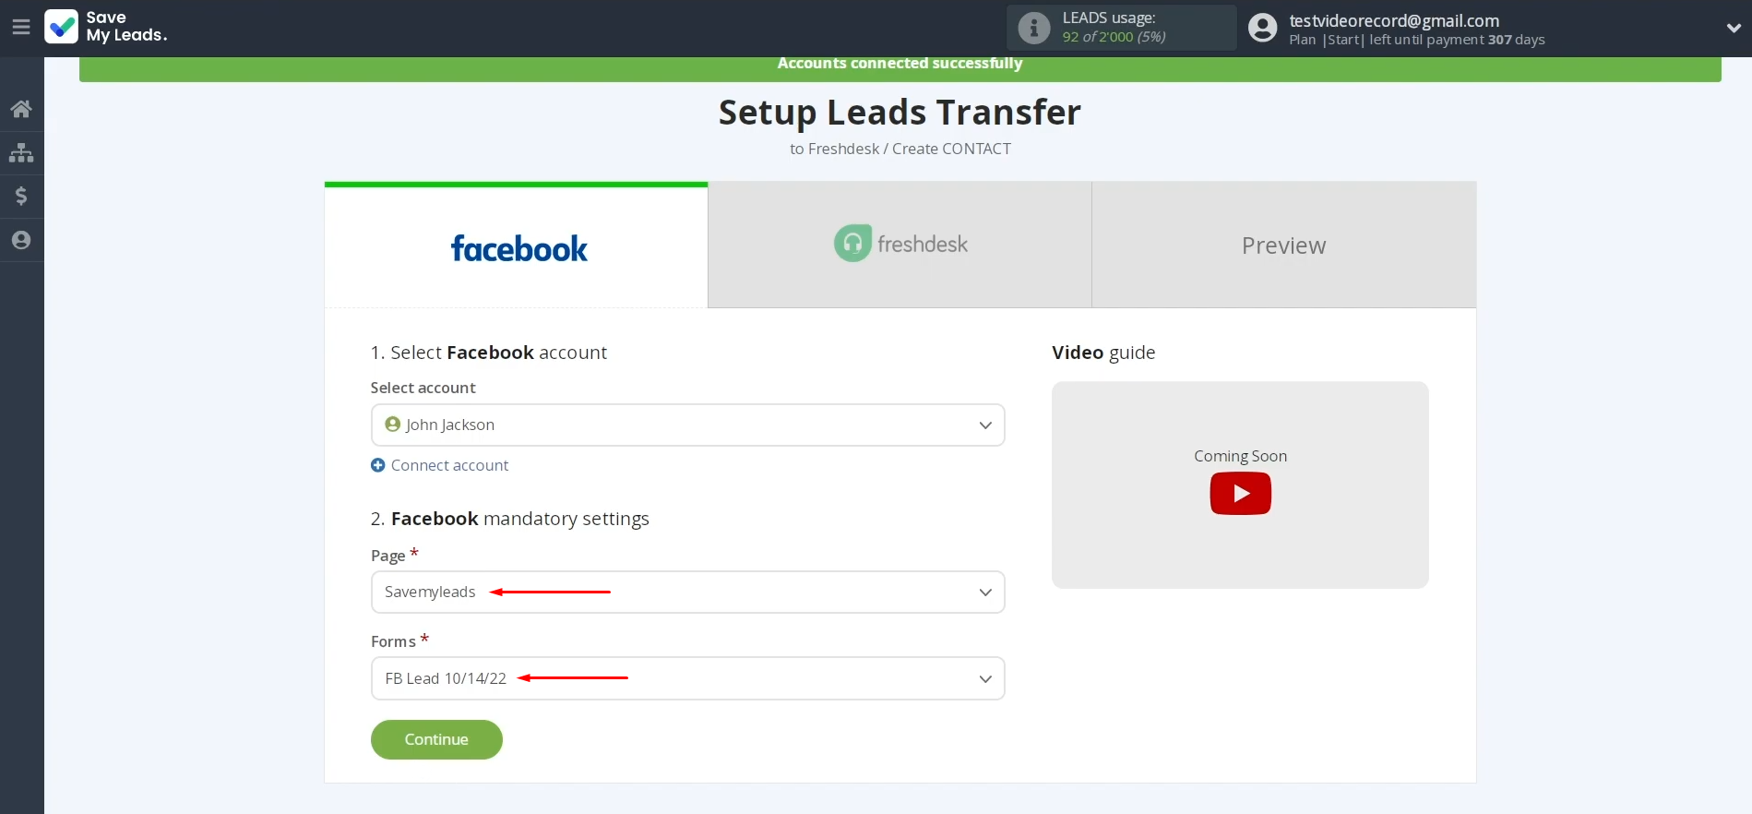This screenshot has width=1752, height=814.
Task: Expand the account menu chevron in header
Action: click(x=1733, y=28)
